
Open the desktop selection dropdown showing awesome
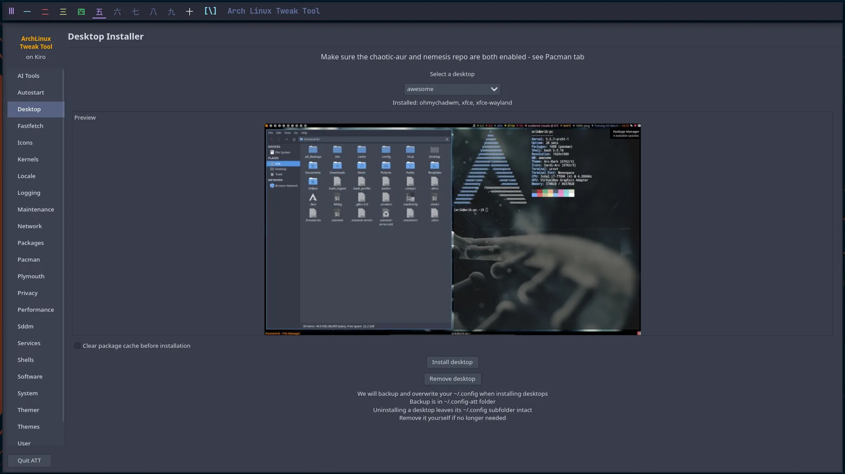452,89
